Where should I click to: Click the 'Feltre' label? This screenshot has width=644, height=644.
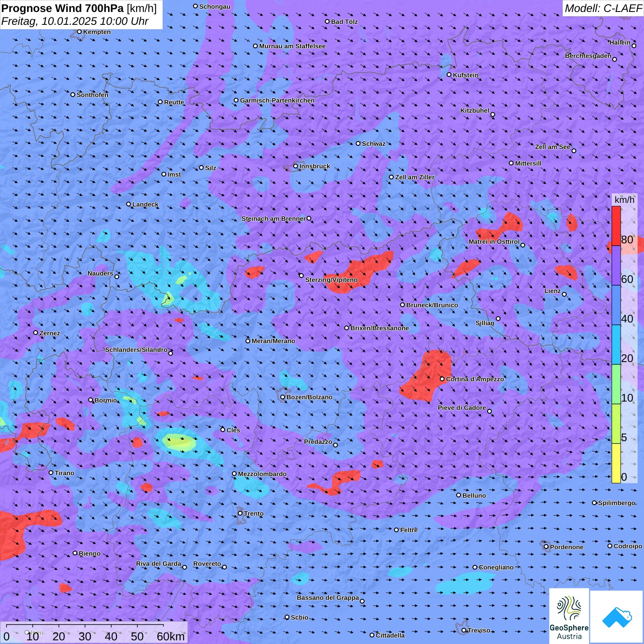pyautogui.click(x=409, y=530)
